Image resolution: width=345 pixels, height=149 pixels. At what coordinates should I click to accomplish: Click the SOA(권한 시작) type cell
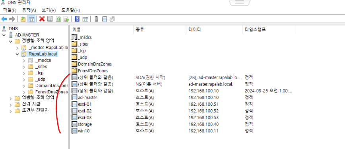click(150, 77)
